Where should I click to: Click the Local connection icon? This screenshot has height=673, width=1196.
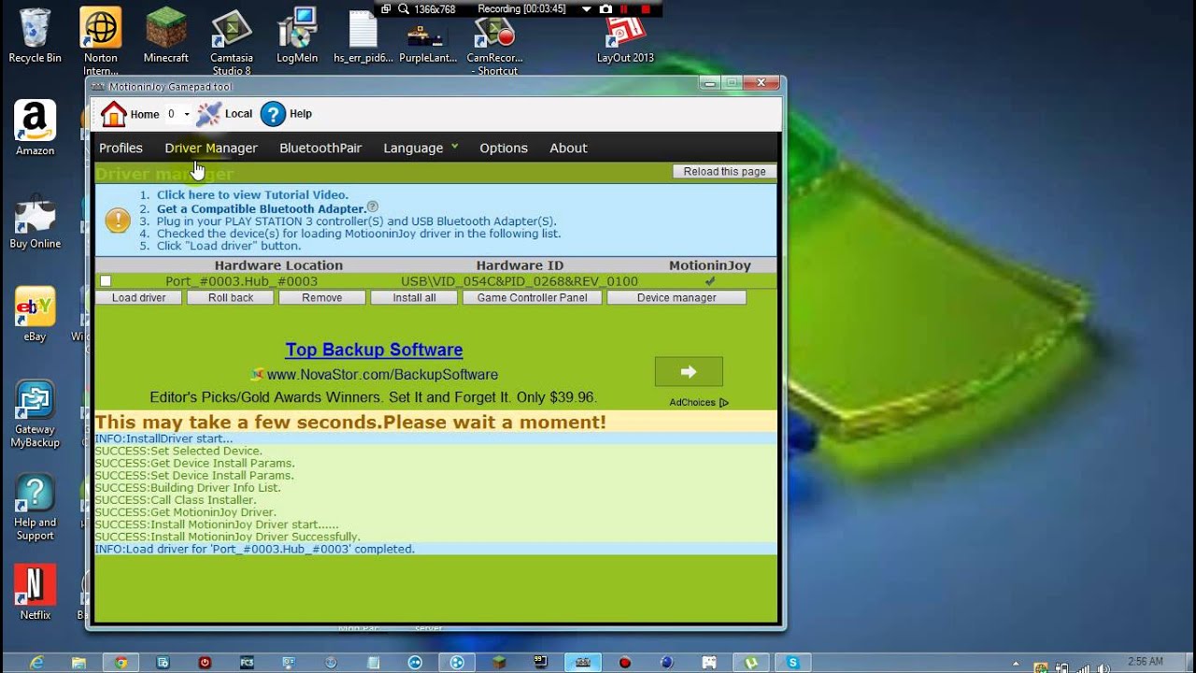[x=209, y=114]
